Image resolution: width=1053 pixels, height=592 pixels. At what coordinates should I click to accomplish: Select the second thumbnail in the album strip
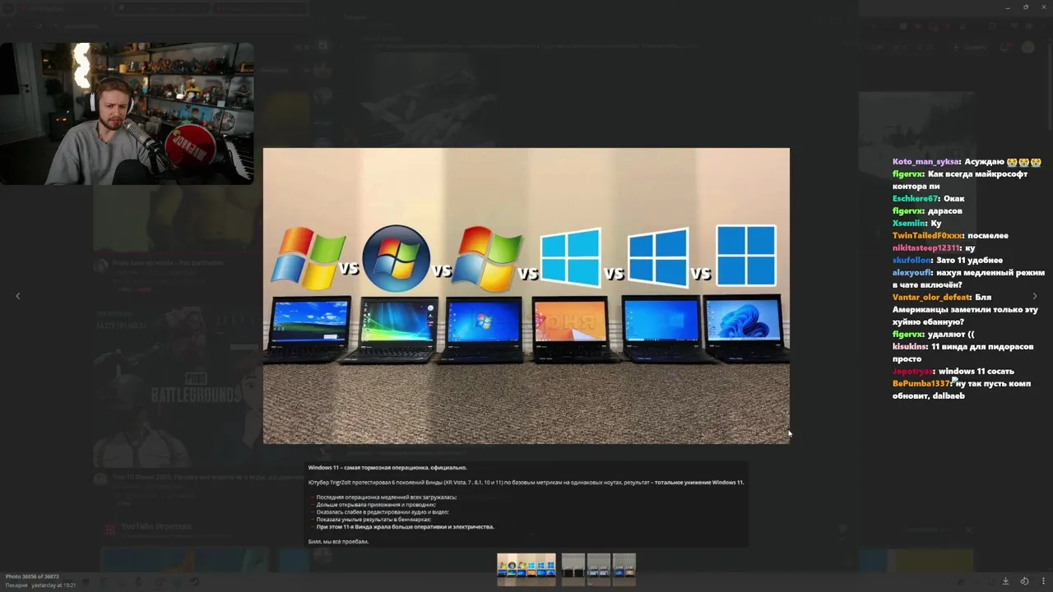573,569
